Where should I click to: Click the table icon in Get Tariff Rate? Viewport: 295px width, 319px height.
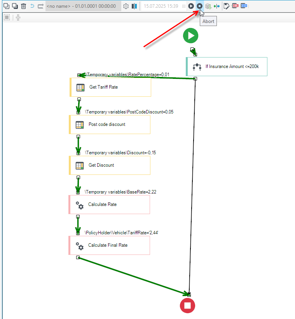[x=80, y=87]
